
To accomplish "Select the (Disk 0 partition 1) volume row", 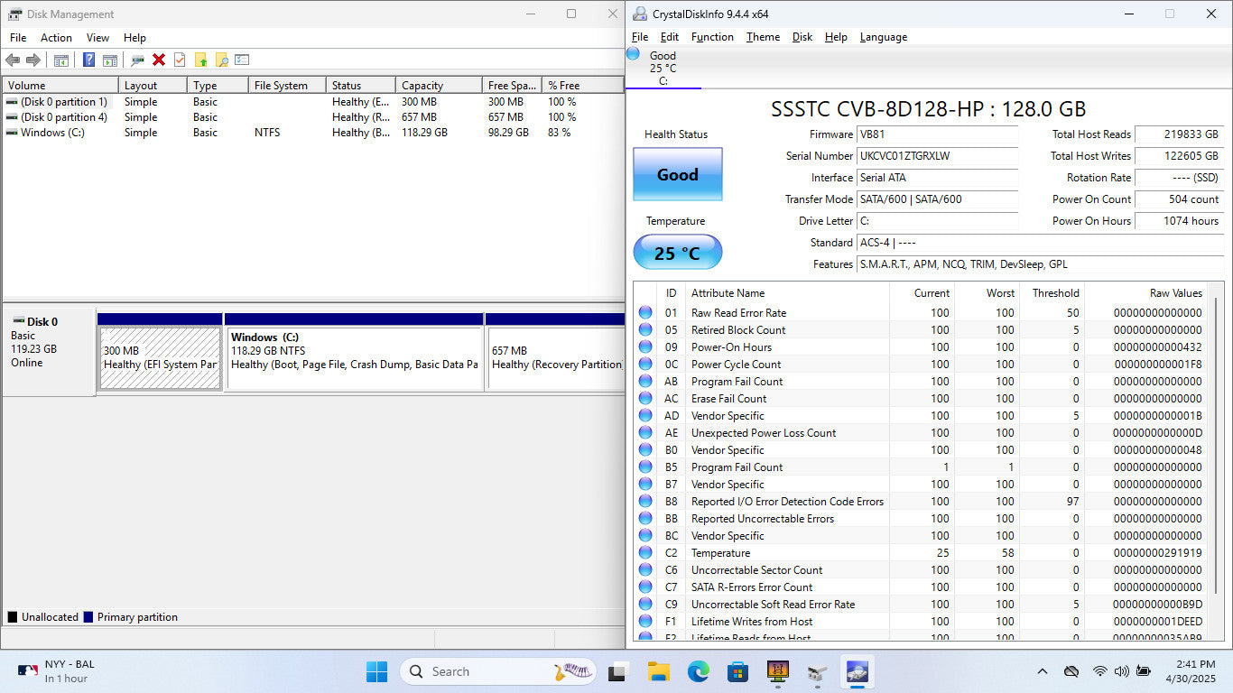I will (312, 102).
